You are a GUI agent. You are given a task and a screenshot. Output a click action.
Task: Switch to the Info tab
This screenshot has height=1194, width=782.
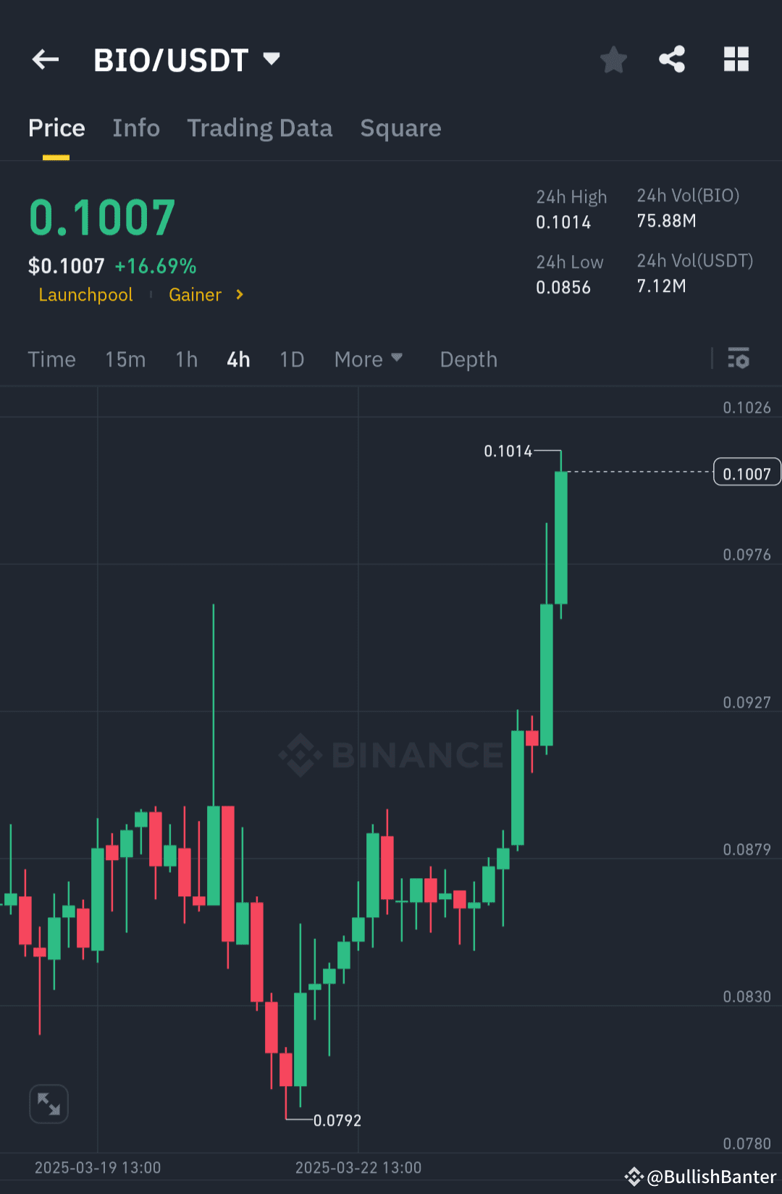136,128
